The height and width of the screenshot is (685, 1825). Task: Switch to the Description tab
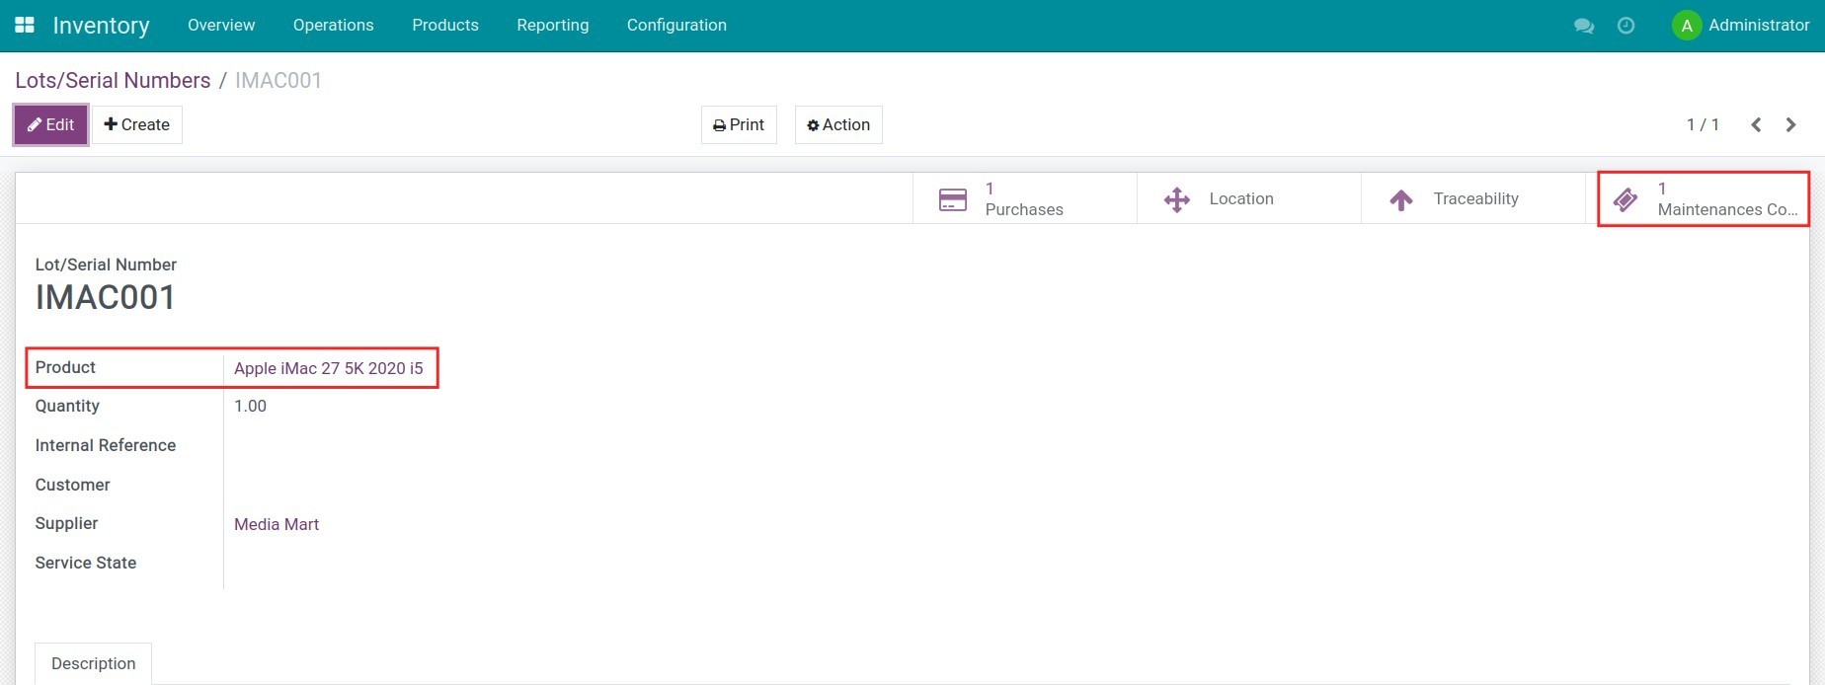click(94, 663)
